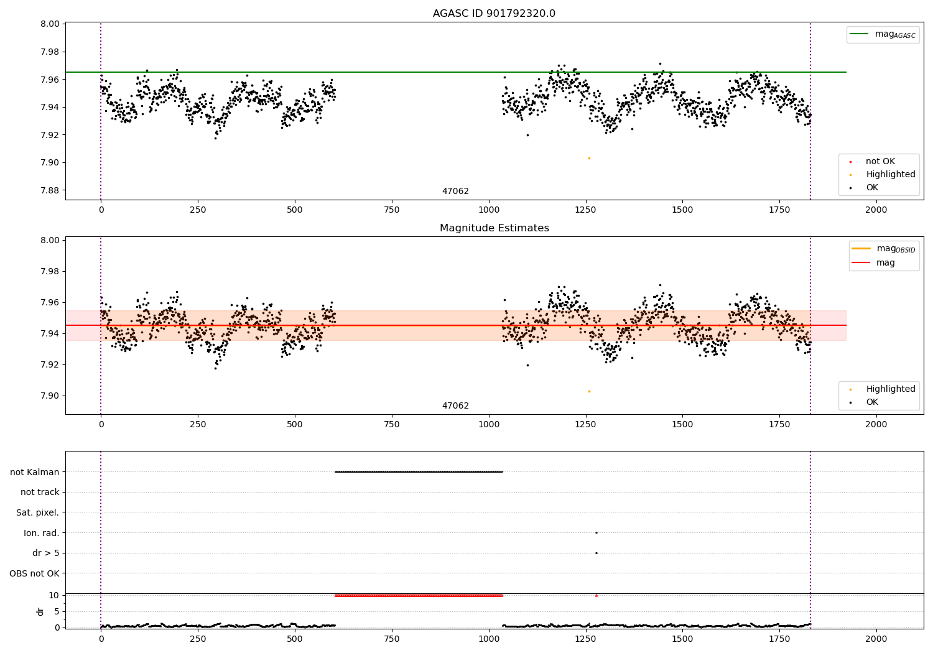Click the 10 tick label on the dr axis
Screen dimensions: 933x653
54,595
